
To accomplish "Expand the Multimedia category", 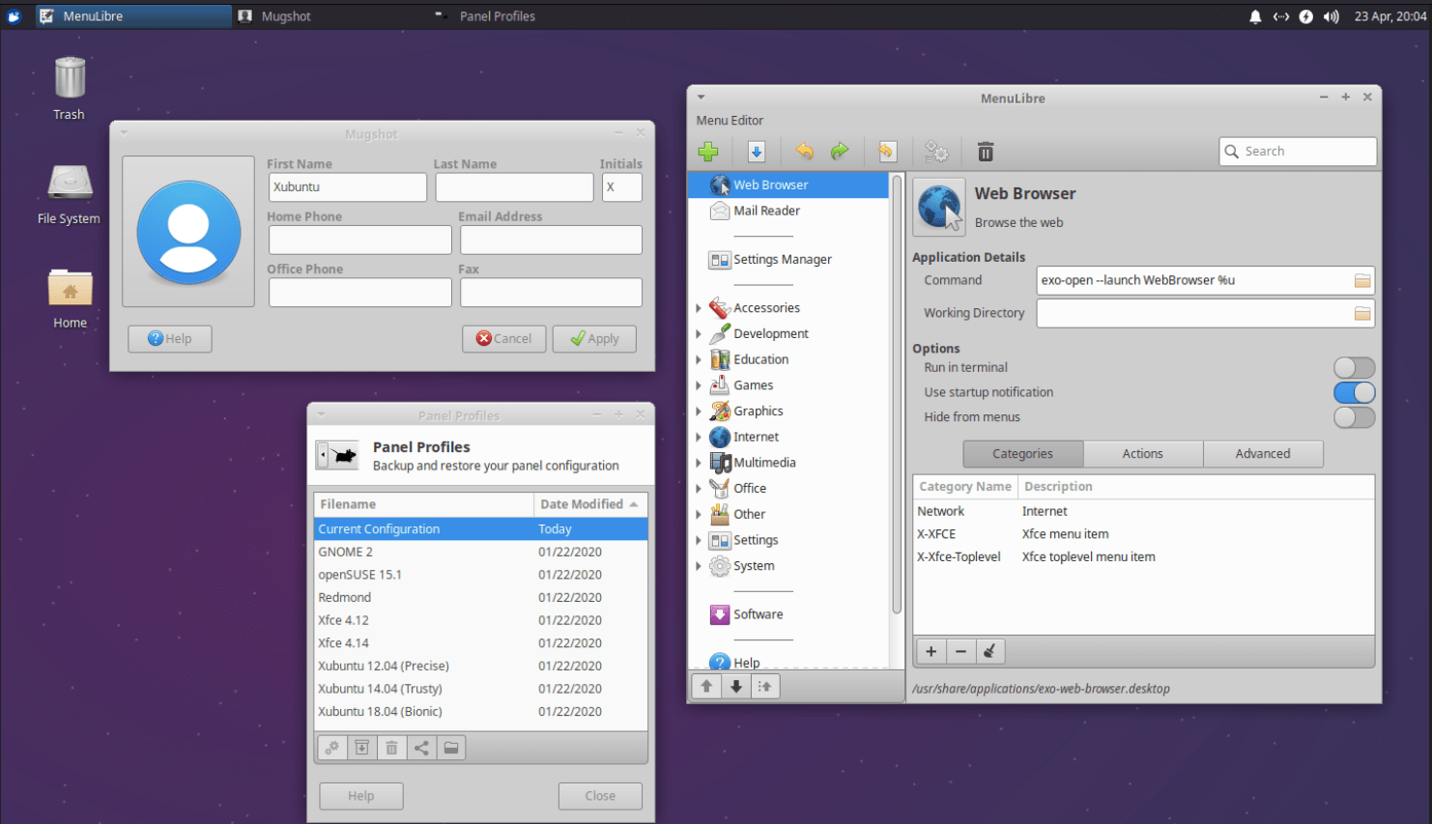I will point(699,463).
